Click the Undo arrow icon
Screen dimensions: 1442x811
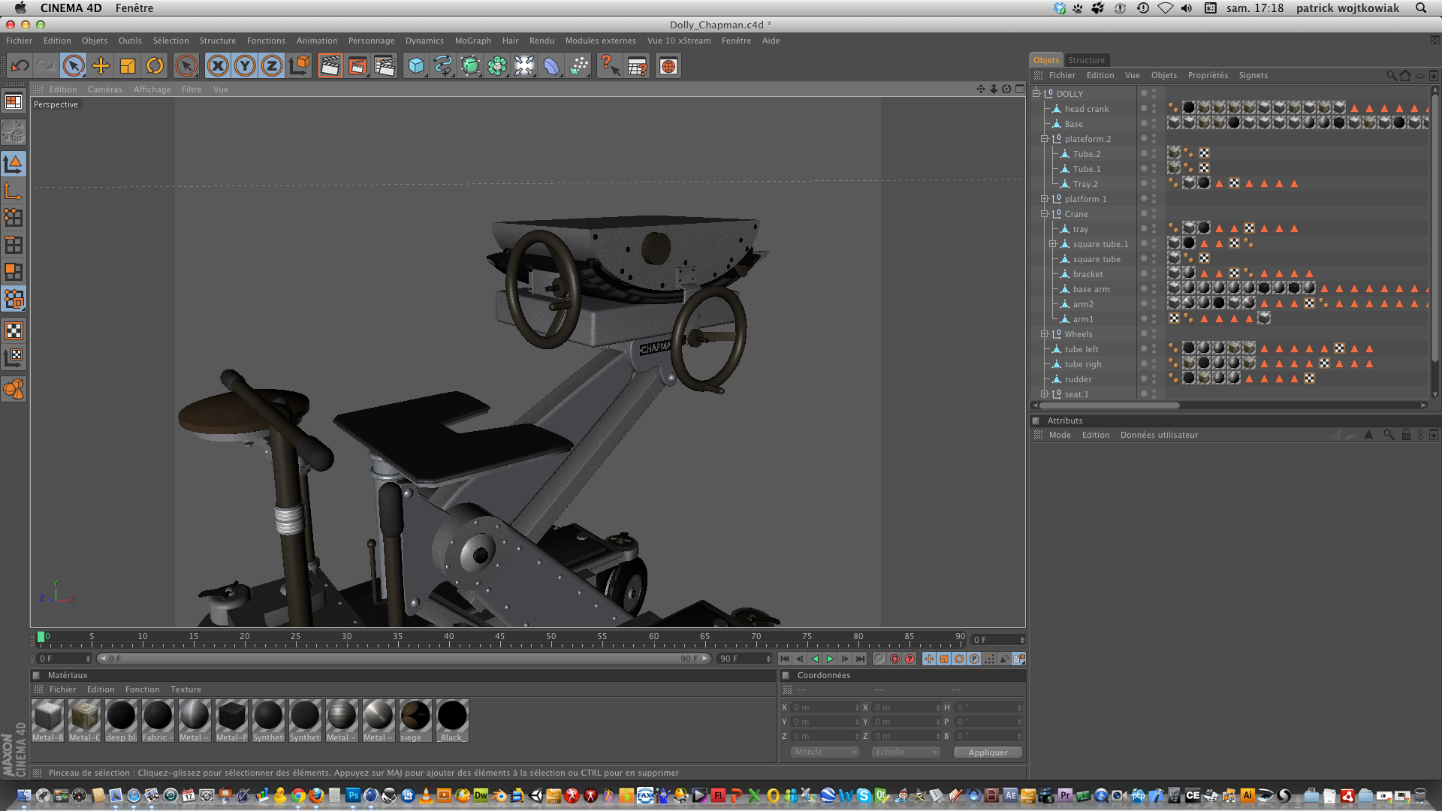point(20,66)
